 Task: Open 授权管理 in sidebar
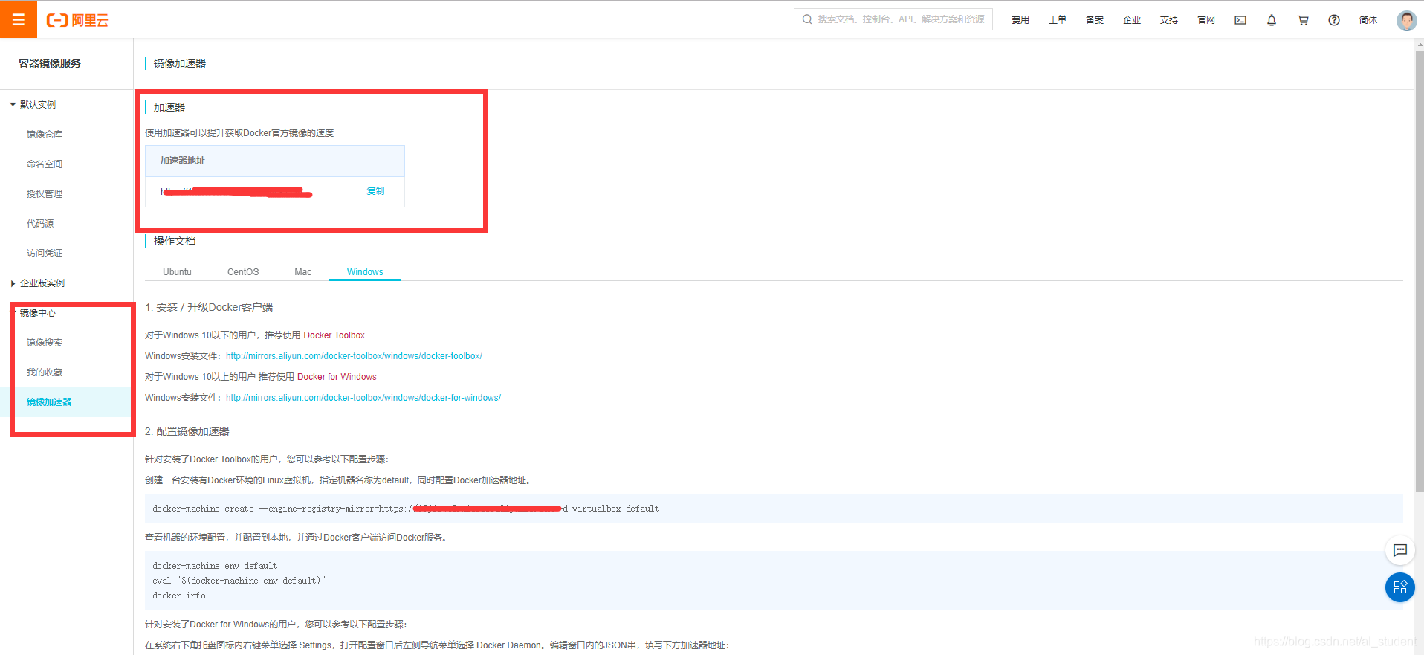pos(45,194)
